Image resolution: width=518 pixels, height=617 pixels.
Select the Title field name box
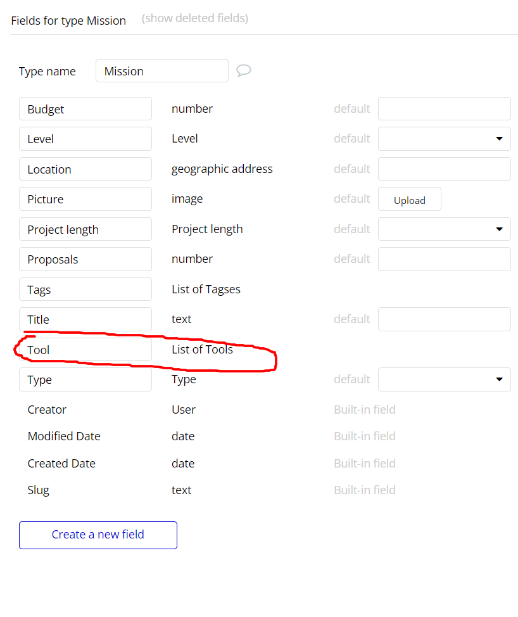click(x=85, y=319)
